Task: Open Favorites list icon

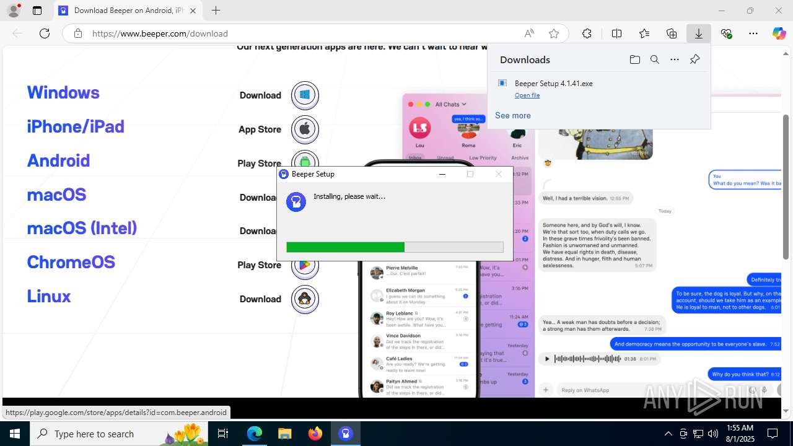Action: (x=644, y=33)
